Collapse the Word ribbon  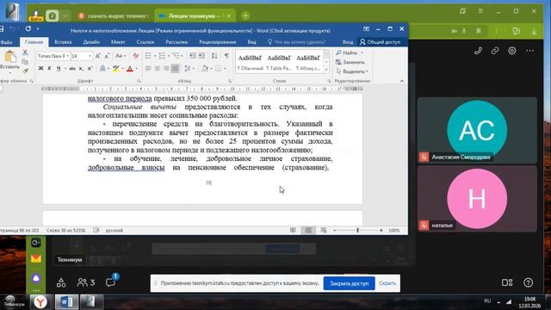402,81
